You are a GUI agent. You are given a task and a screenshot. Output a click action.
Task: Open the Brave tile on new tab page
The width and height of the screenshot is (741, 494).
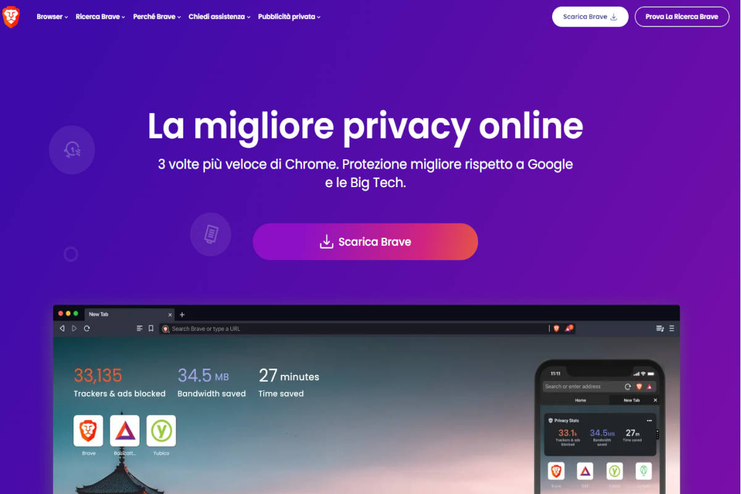point(88,430)
